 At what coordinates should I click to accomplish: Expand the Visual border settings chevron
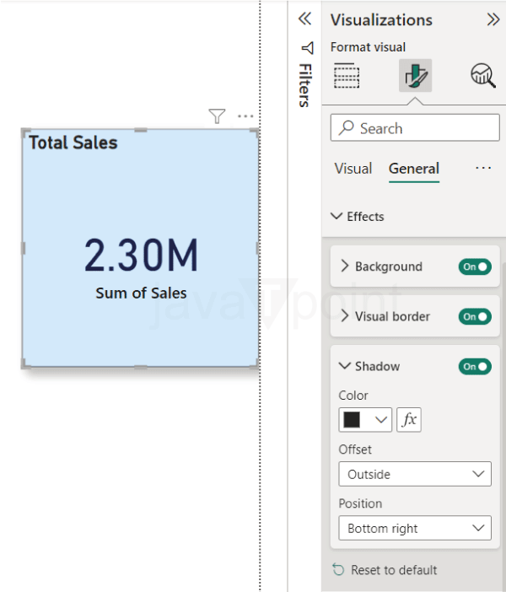coord(344,315)
